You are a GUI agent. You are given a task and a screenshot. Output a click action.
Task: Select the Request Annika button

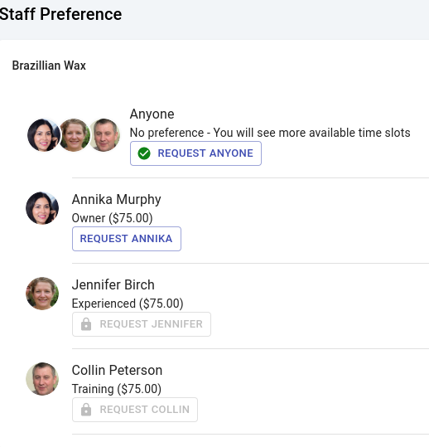127,239
